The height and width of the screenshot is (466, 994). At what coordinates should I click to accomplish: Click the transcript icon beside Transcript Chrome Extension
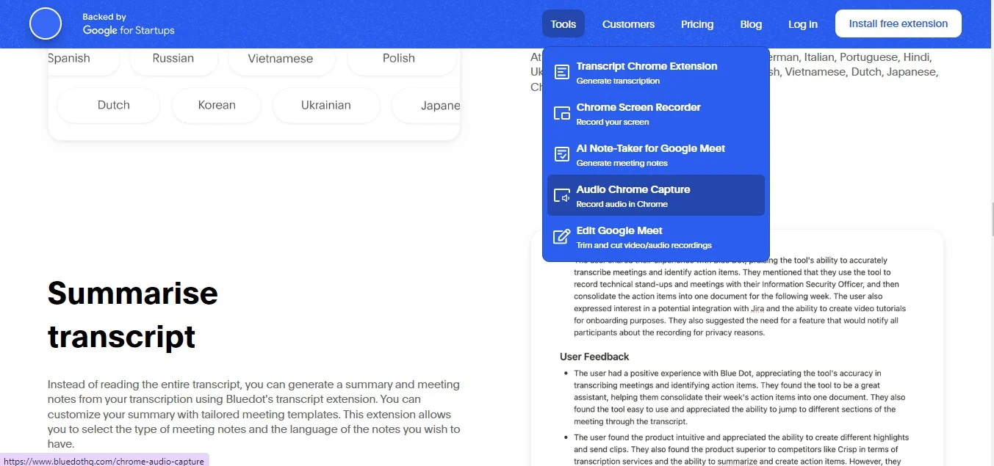(x=561, y=72)
